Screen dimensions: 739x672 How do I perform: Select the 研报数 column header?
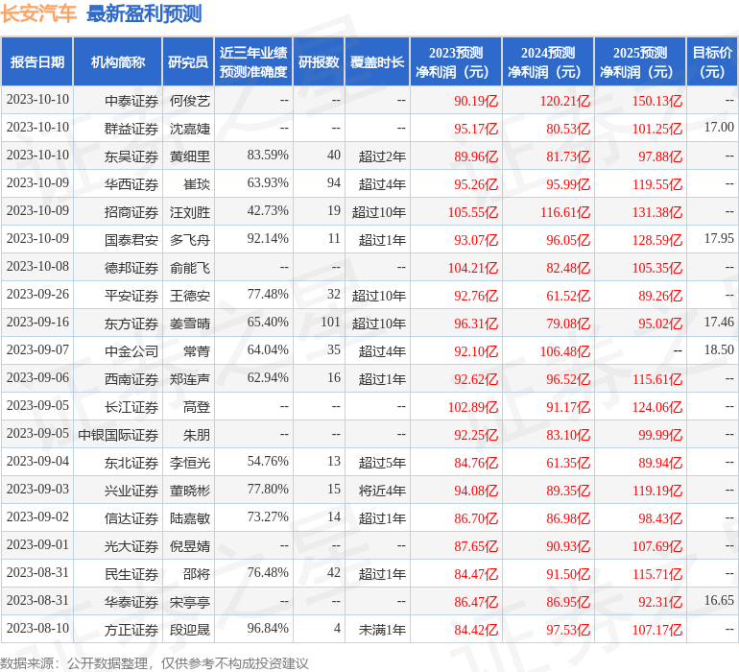pos(319,61)
